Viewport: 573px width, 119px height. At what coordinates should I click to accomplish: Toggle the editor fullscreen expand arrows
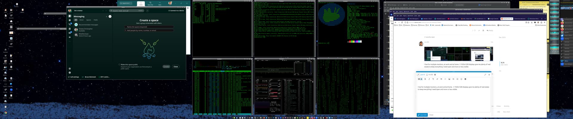tap(485, 75)
